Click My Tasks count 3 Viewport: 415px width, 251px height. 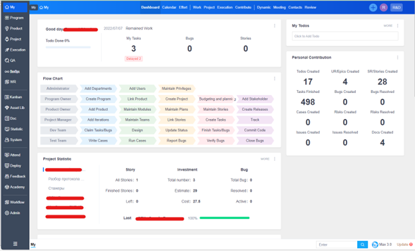coord(134,48)
